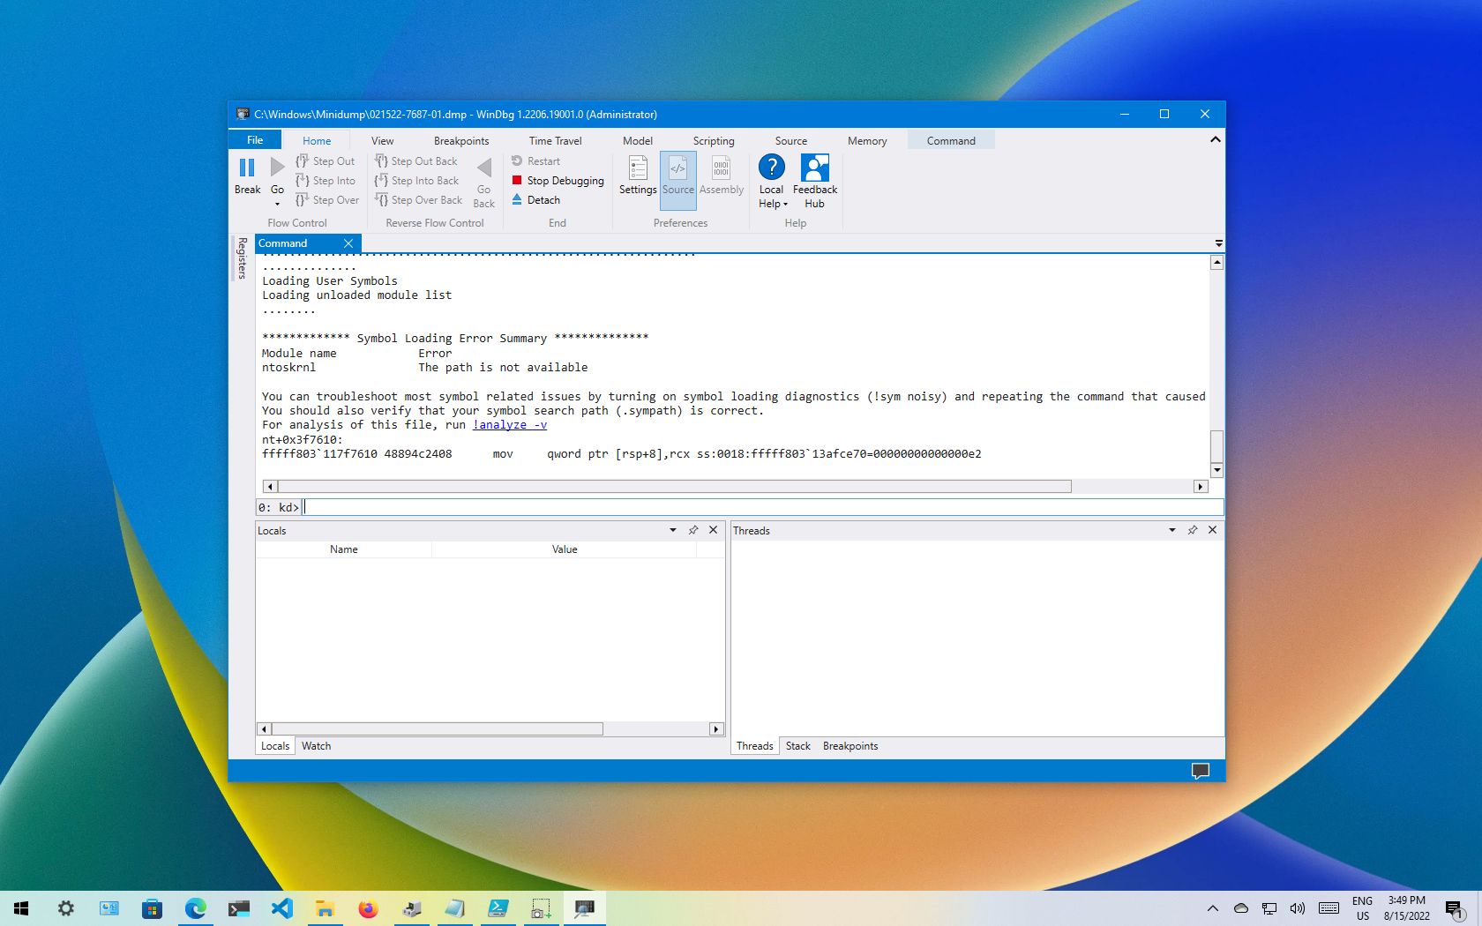
Task: Open the feedback chat icon in status bar
Action: 1200,771
